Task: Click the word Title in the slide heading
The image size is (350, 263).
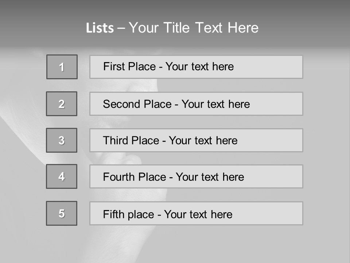Action: pos(176,28)
